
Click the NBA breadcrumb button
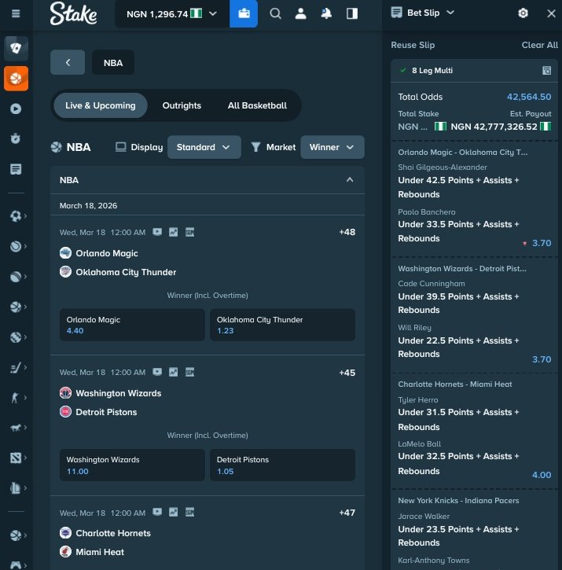tap(113, 63)
